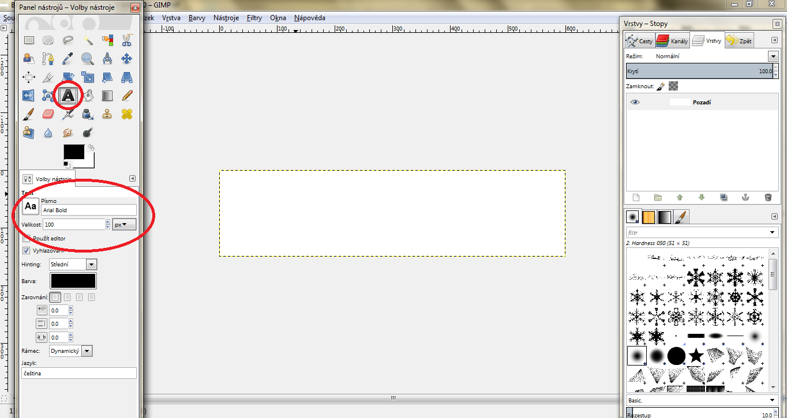Select the Fuzzy Select magic wand tool
The image size is (787, 418).
tap(88, 40)
